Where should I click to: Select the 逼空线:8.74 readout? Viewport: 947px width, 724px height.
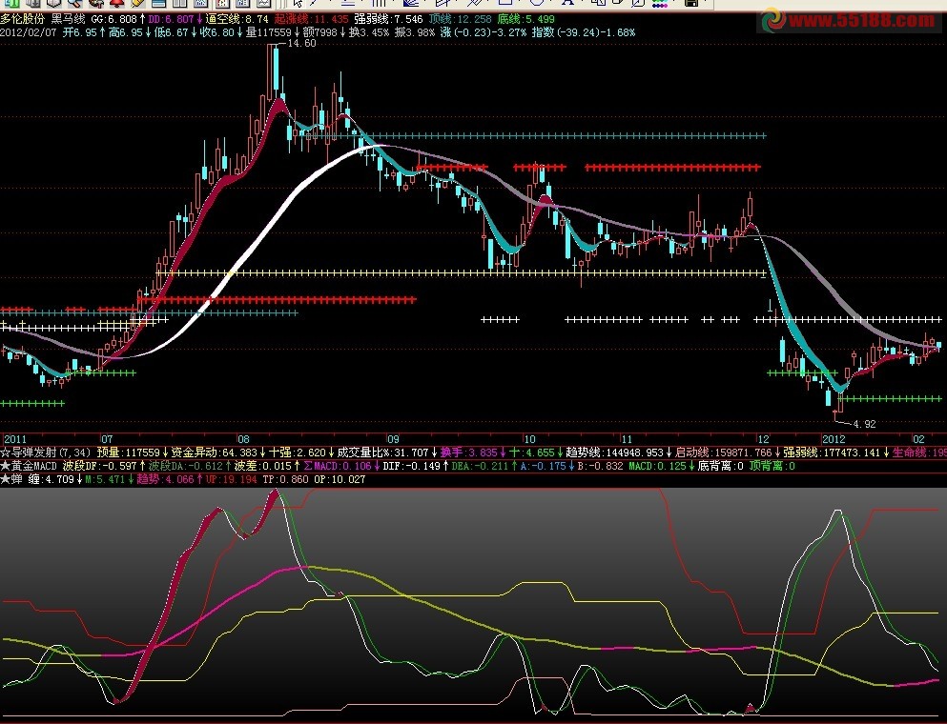237,19
